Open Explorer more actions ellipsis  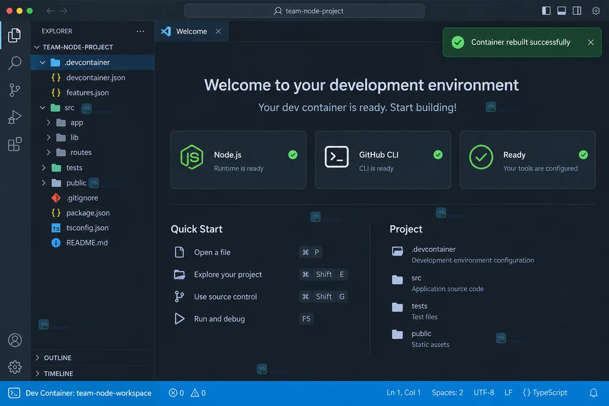(x=140, y=31)
